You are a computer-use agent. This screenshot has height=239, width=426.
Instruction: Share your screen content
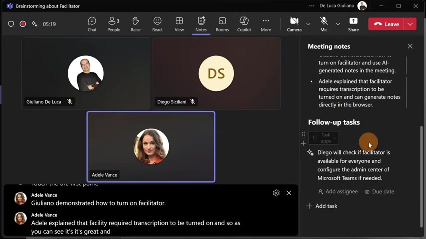[353, 24]
